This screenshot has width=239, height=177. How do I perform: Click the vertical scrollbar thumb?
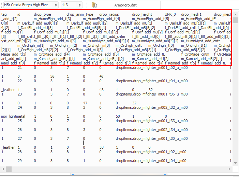click(x=235, y=20)
